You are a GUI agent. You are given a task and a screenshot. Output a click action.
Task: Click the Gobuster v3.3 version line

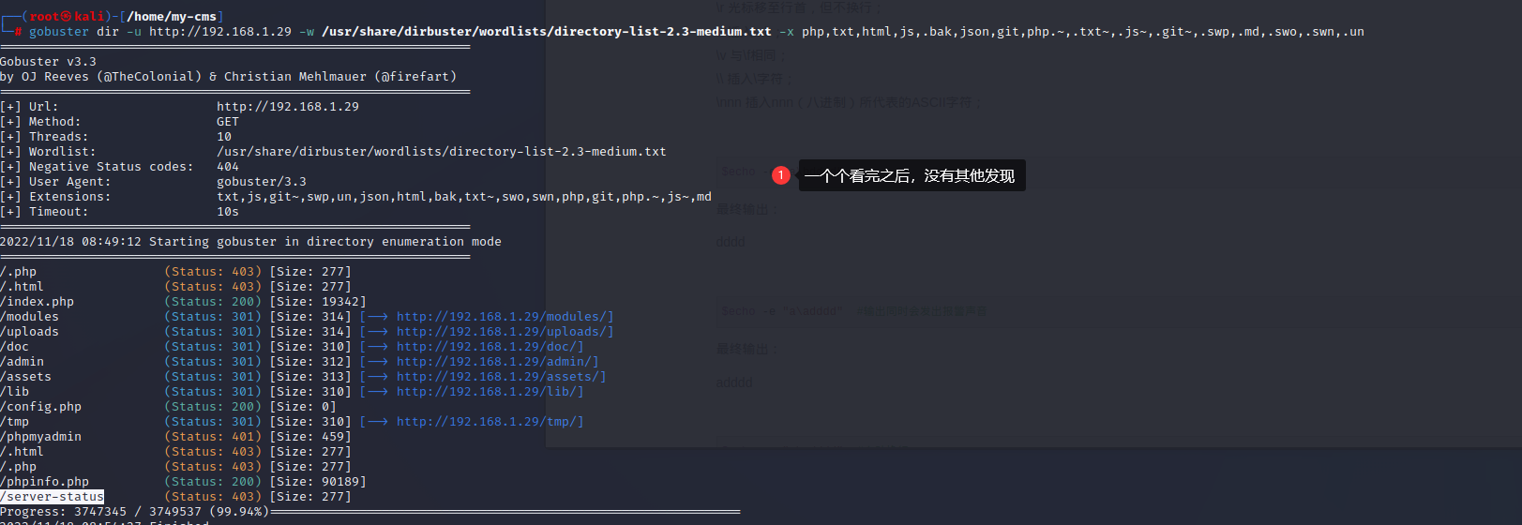[49, 62]
